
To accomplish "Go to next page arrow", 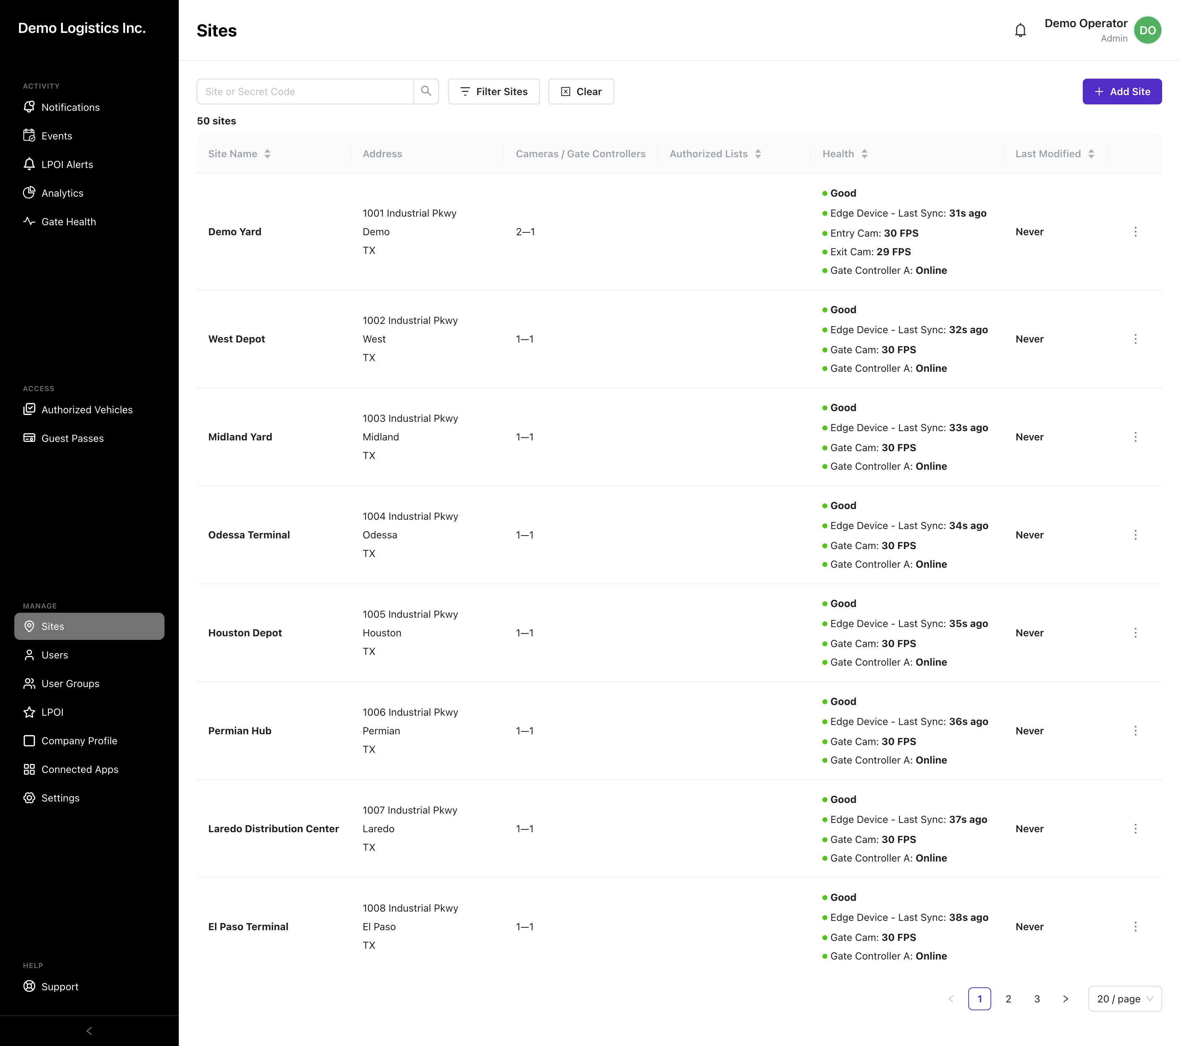I will pos(1066,999).
